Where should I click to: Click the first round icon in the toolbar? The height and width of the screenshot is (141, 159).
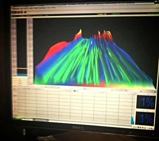[13, 12]
